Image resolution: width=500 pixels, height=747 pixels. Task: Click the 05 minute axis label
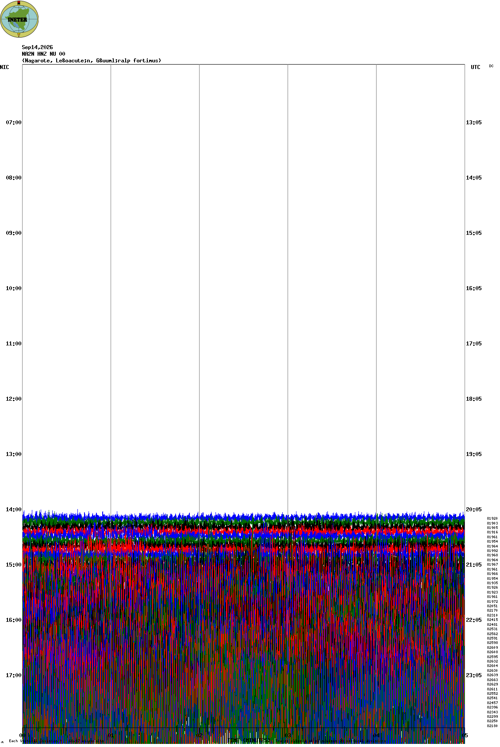coord(465,736)
